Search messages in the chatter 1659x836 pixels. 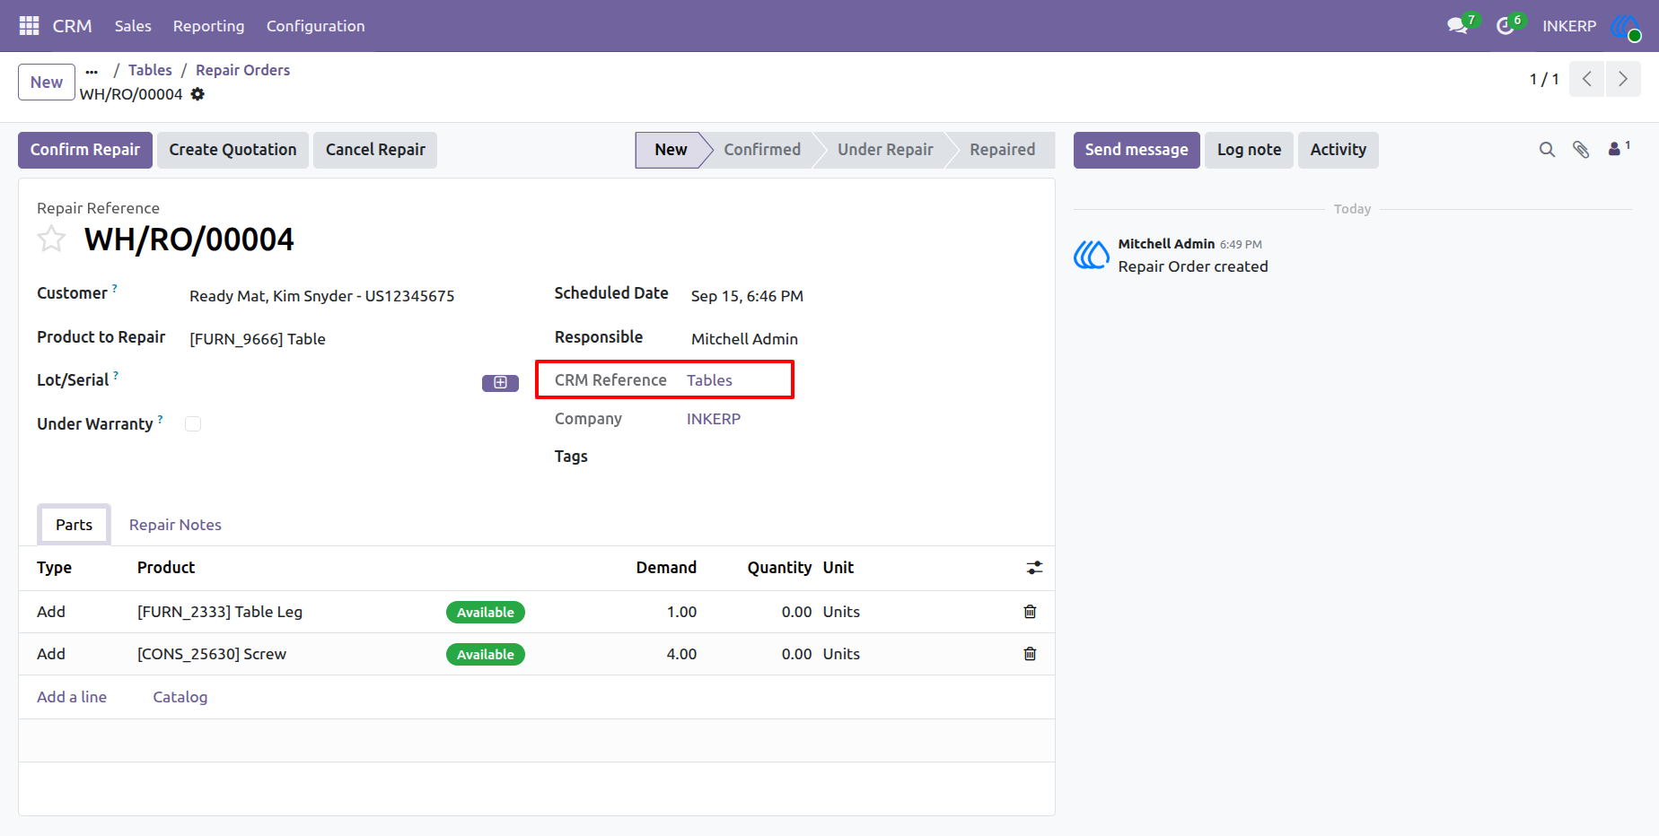coord(1547,150)
